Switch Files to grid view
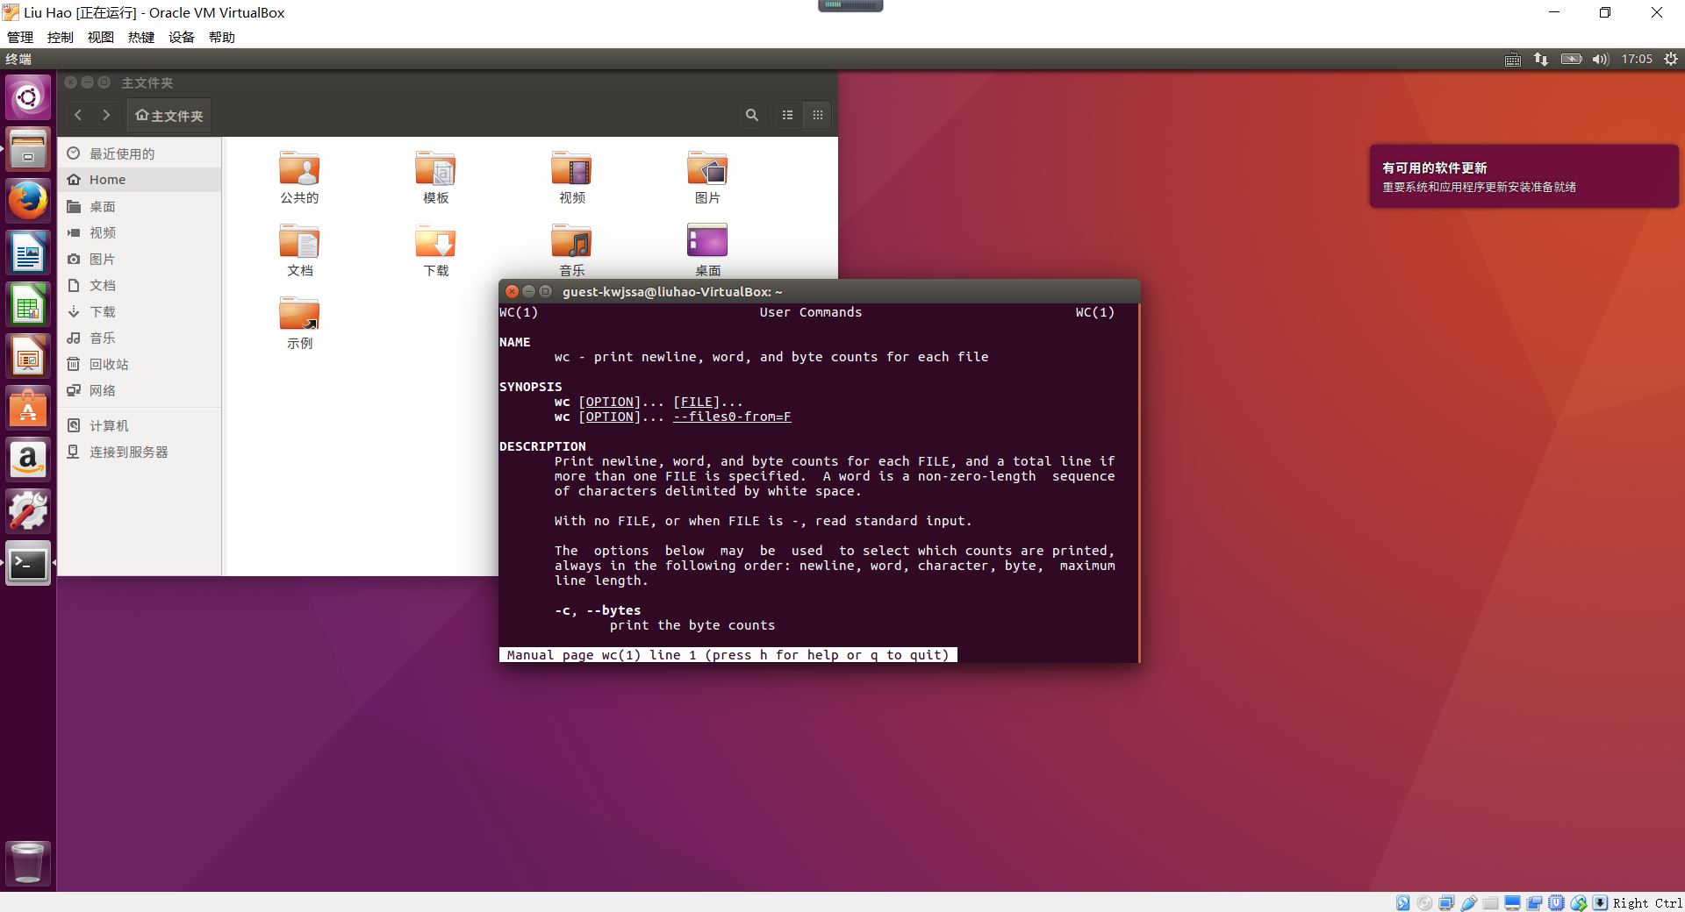The image size is (1685, 912). tap(818, 115)
